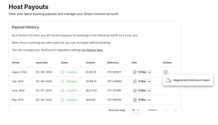Click the files copy icon in the July row
Viewport: 218px width, 125px height.
tap(135, 81)
